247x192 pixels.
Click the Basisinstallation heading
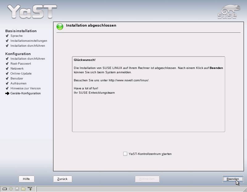pyautogui.click(x=21, y=31)
